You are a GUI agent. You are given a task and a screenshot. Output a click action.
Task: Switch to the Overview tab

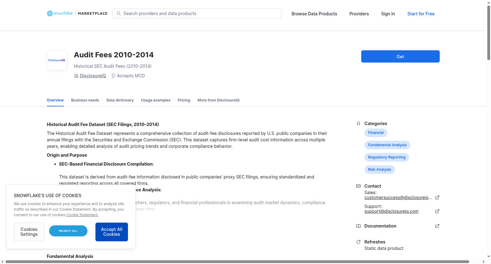tap(55, 100)
